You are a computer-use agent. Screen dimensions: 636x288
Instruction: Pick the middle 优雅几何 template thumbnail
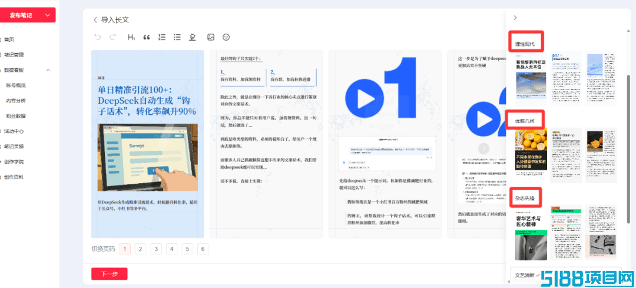(x=566, y=155)
